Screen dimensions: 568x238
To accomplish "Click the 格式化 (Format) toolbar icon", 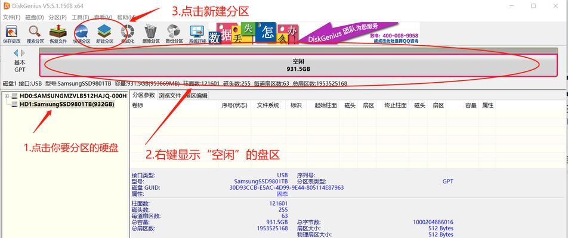I will click(128, 35).
